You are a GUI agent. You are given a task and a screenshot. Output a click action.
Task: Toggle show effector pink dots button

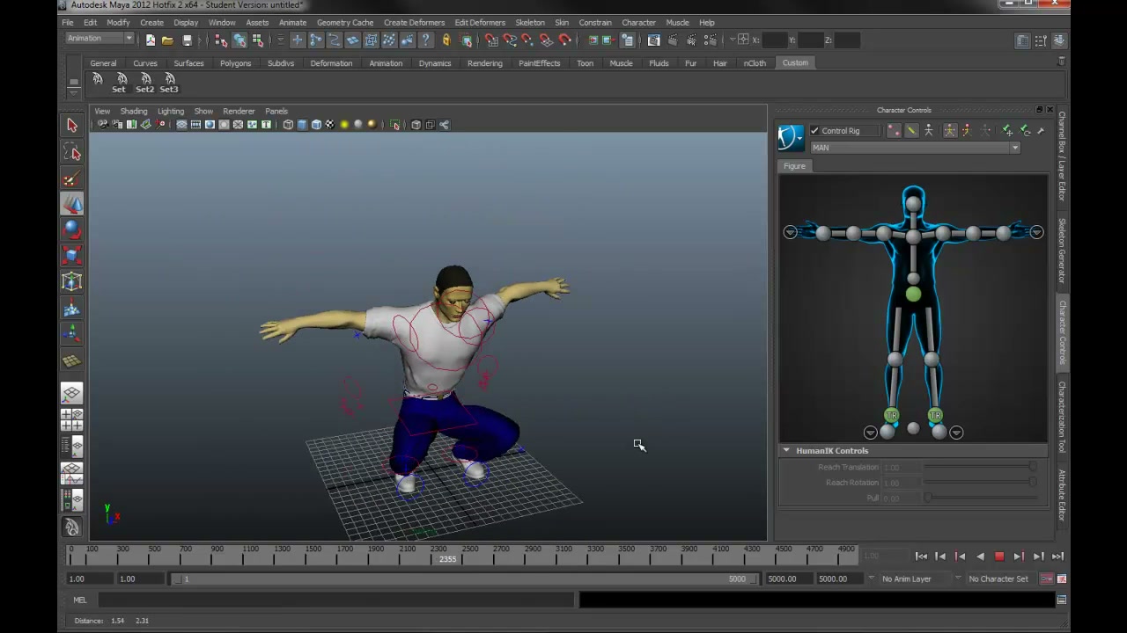pos(894,131)
